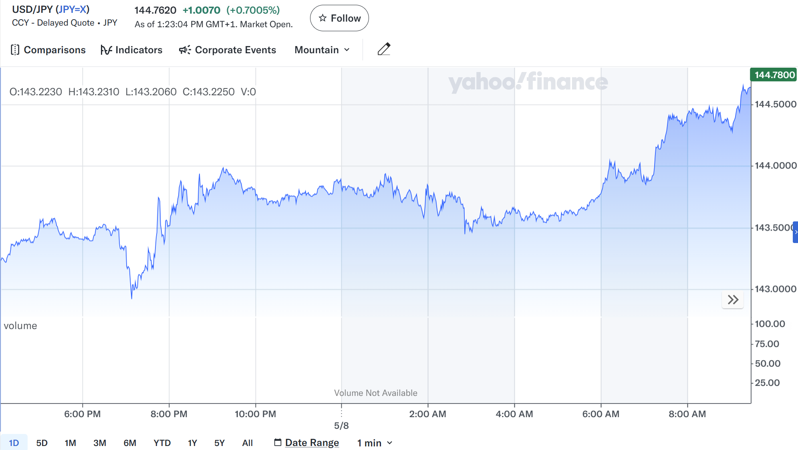
Task: Click the 144.0000 price axis label
Action: [x=776, y=165]
